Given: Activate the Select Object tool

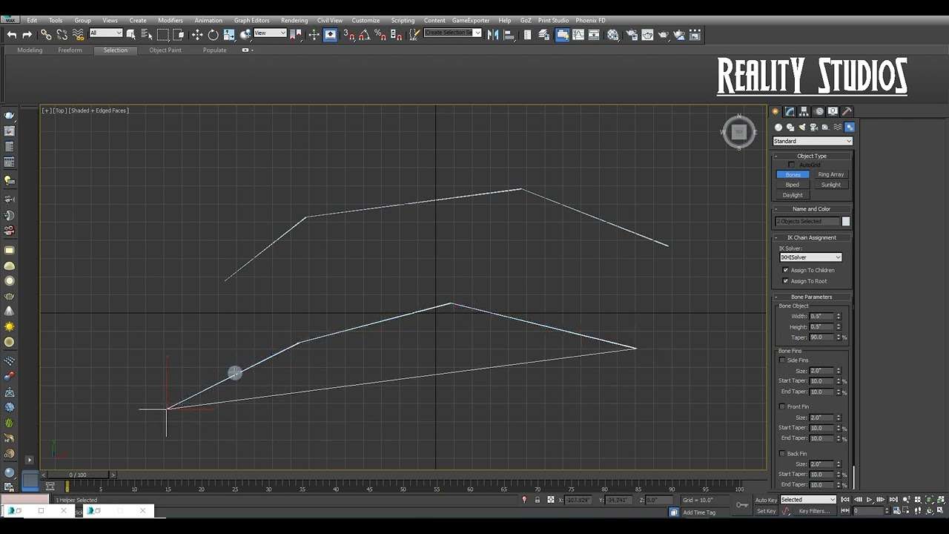Looking at the screenshot, I should coord(131,35).
